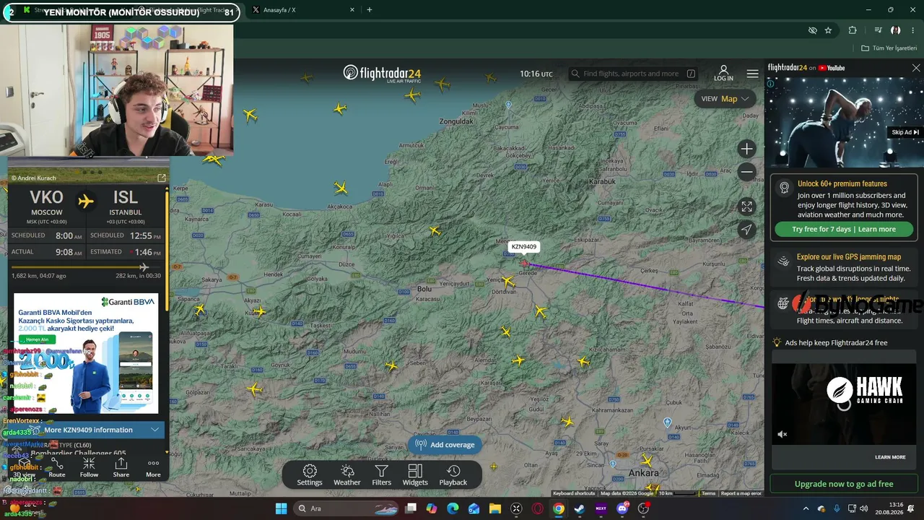The image size is (924, 520).
Task: Open Opera browser from the taskbar
Action: coord(537,508)
